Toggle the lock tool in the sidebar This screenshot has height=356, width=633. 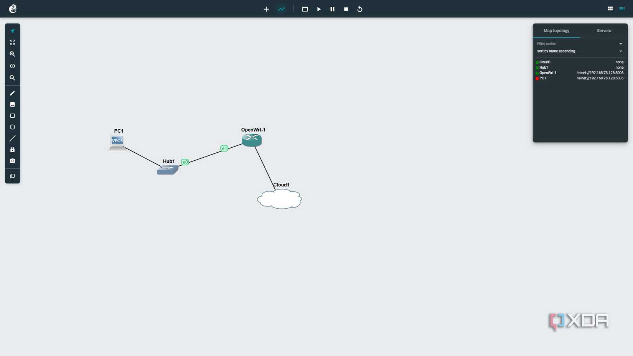[12, 149]
